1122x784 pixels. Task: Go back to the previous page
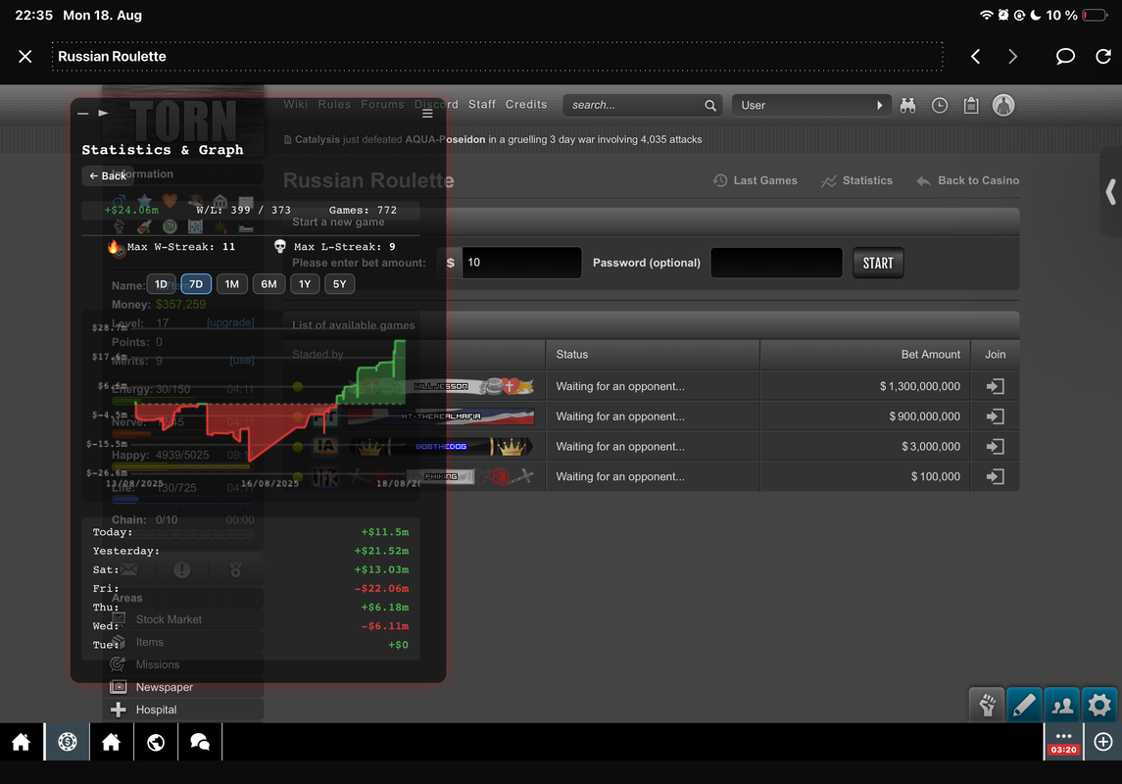pyautogui.click(x=975, y=57)
